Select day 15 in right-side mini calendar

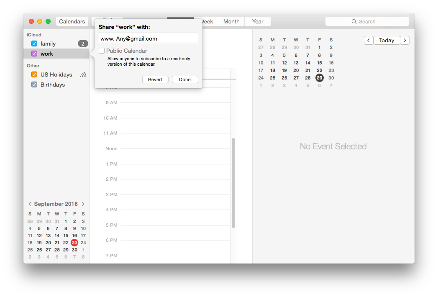[x=319, y=63]
